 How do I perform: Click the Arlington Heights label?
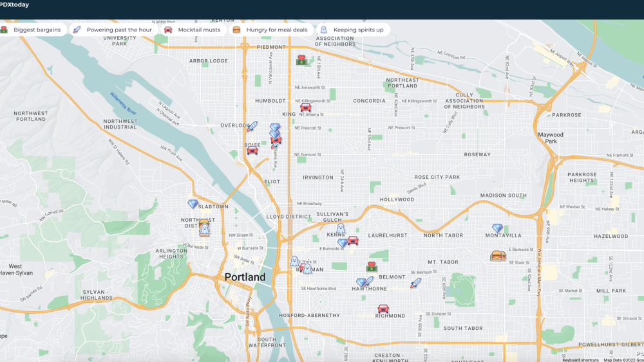tap(171, 253)
